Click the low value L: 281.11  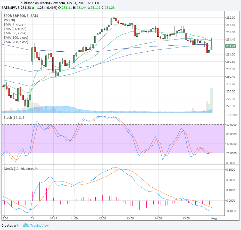pyautogui.click(x=94, y=8)
